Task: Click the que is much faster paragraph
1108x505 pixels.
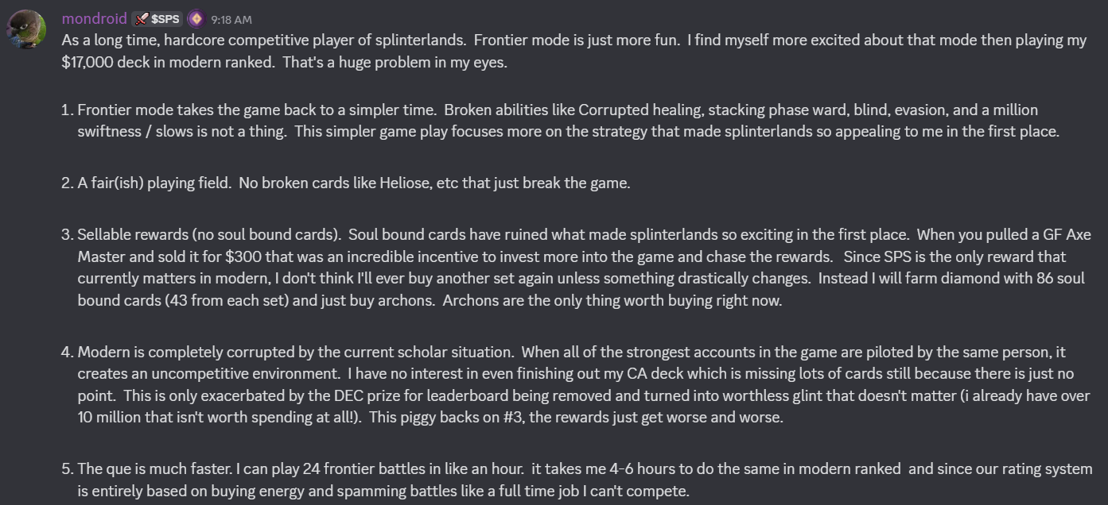Action: point(585,480)
